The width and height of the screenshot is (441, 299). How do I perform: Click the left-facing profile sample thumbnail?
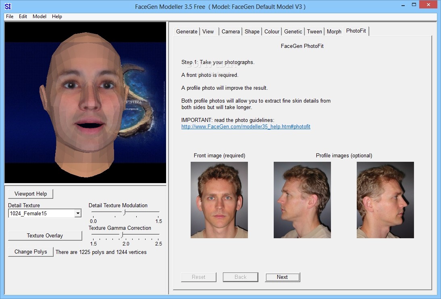(302, 200)
